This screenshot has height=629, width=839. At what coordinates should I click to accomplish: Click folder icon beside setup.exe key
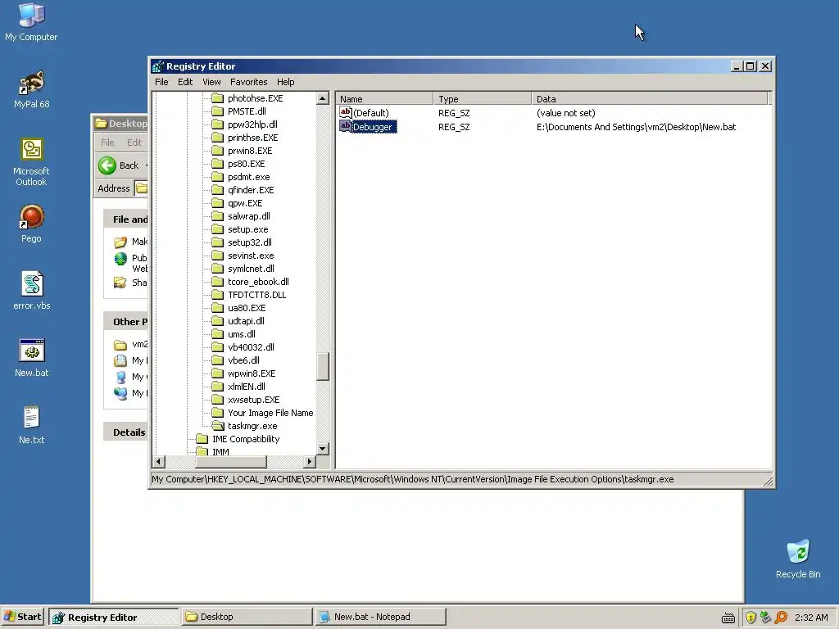click(217, 229)
